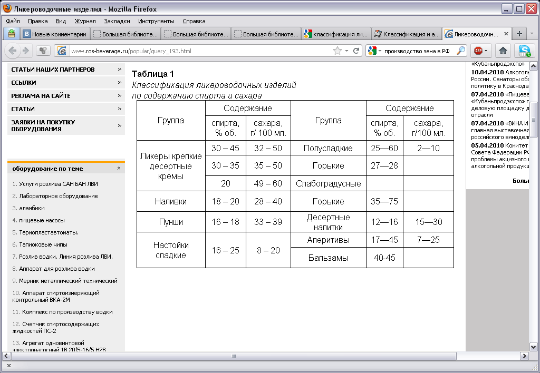
Task: Click the 10.04.2010 news entry
Action: point(500,79)
